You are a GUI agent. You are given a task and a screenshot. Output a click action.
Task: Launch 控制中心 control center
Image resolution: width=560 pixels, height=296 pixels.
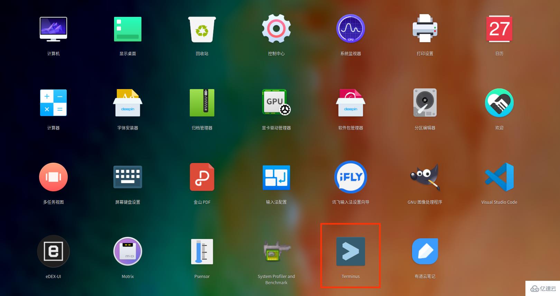coord(276,29)
